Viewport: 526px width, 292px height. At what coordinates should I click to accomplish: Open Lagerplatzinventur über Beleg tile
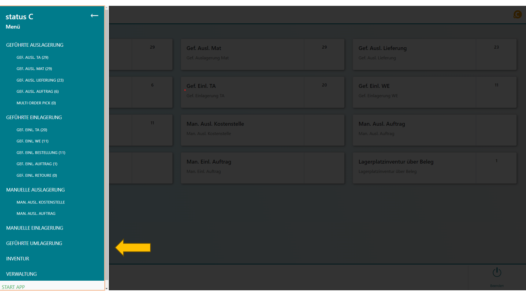coord(414,168)
